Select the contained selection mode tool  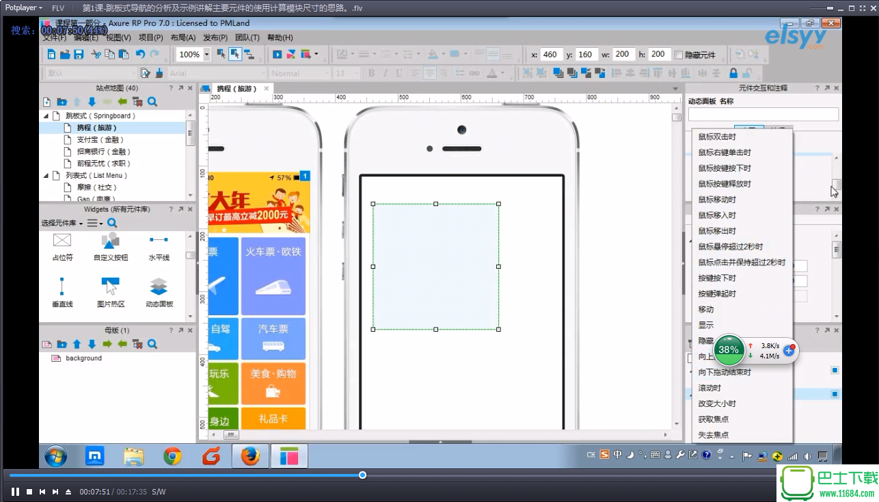(x=235, y=54)
